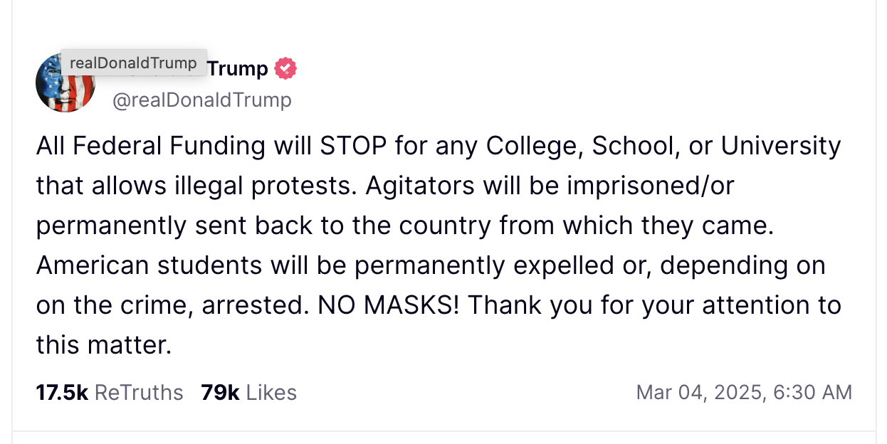Open the bold "Trump" display name
Image resolution: width=887 pixels, height=444 pixels.
tap(238, 69)
